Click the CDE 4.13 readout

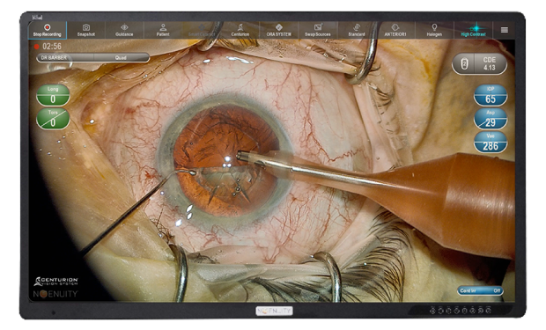[x=479, y=63]
